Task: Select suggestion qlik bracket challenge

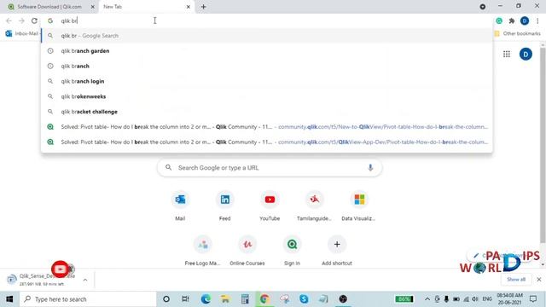Action: [267, 112]
